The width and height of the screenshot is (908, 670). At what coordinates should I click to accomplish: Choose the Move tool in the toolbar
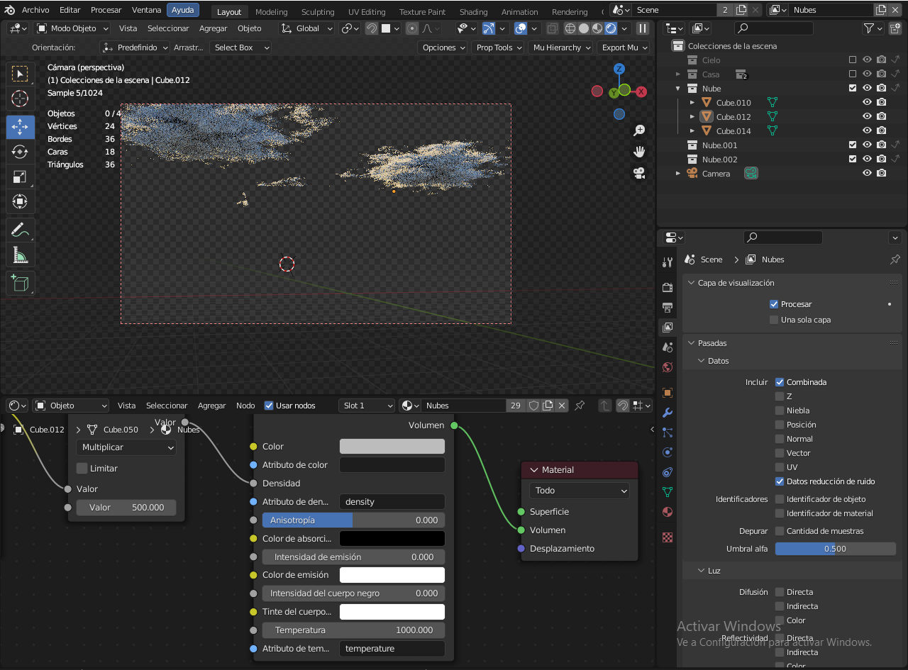tap(21, 127)
